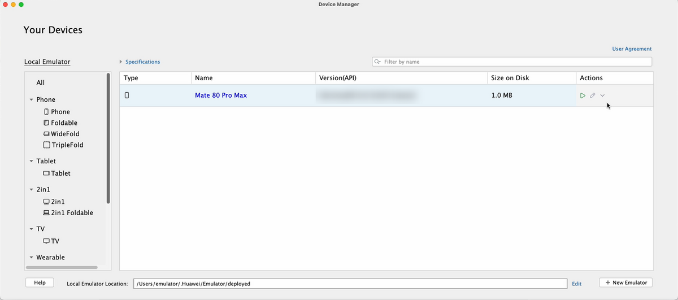The height and width of the screenshot is (300, 678).
Task: Select Tablet device type item
Action: (60, 173)
